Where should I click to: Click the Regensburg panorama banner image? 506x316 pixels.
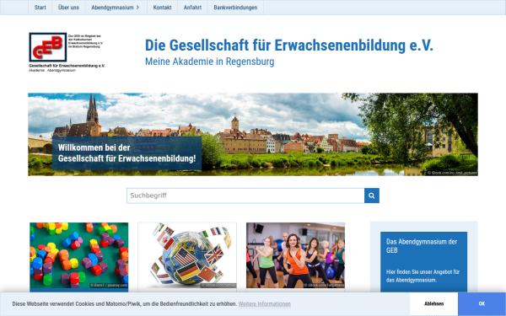pos(253,135)
